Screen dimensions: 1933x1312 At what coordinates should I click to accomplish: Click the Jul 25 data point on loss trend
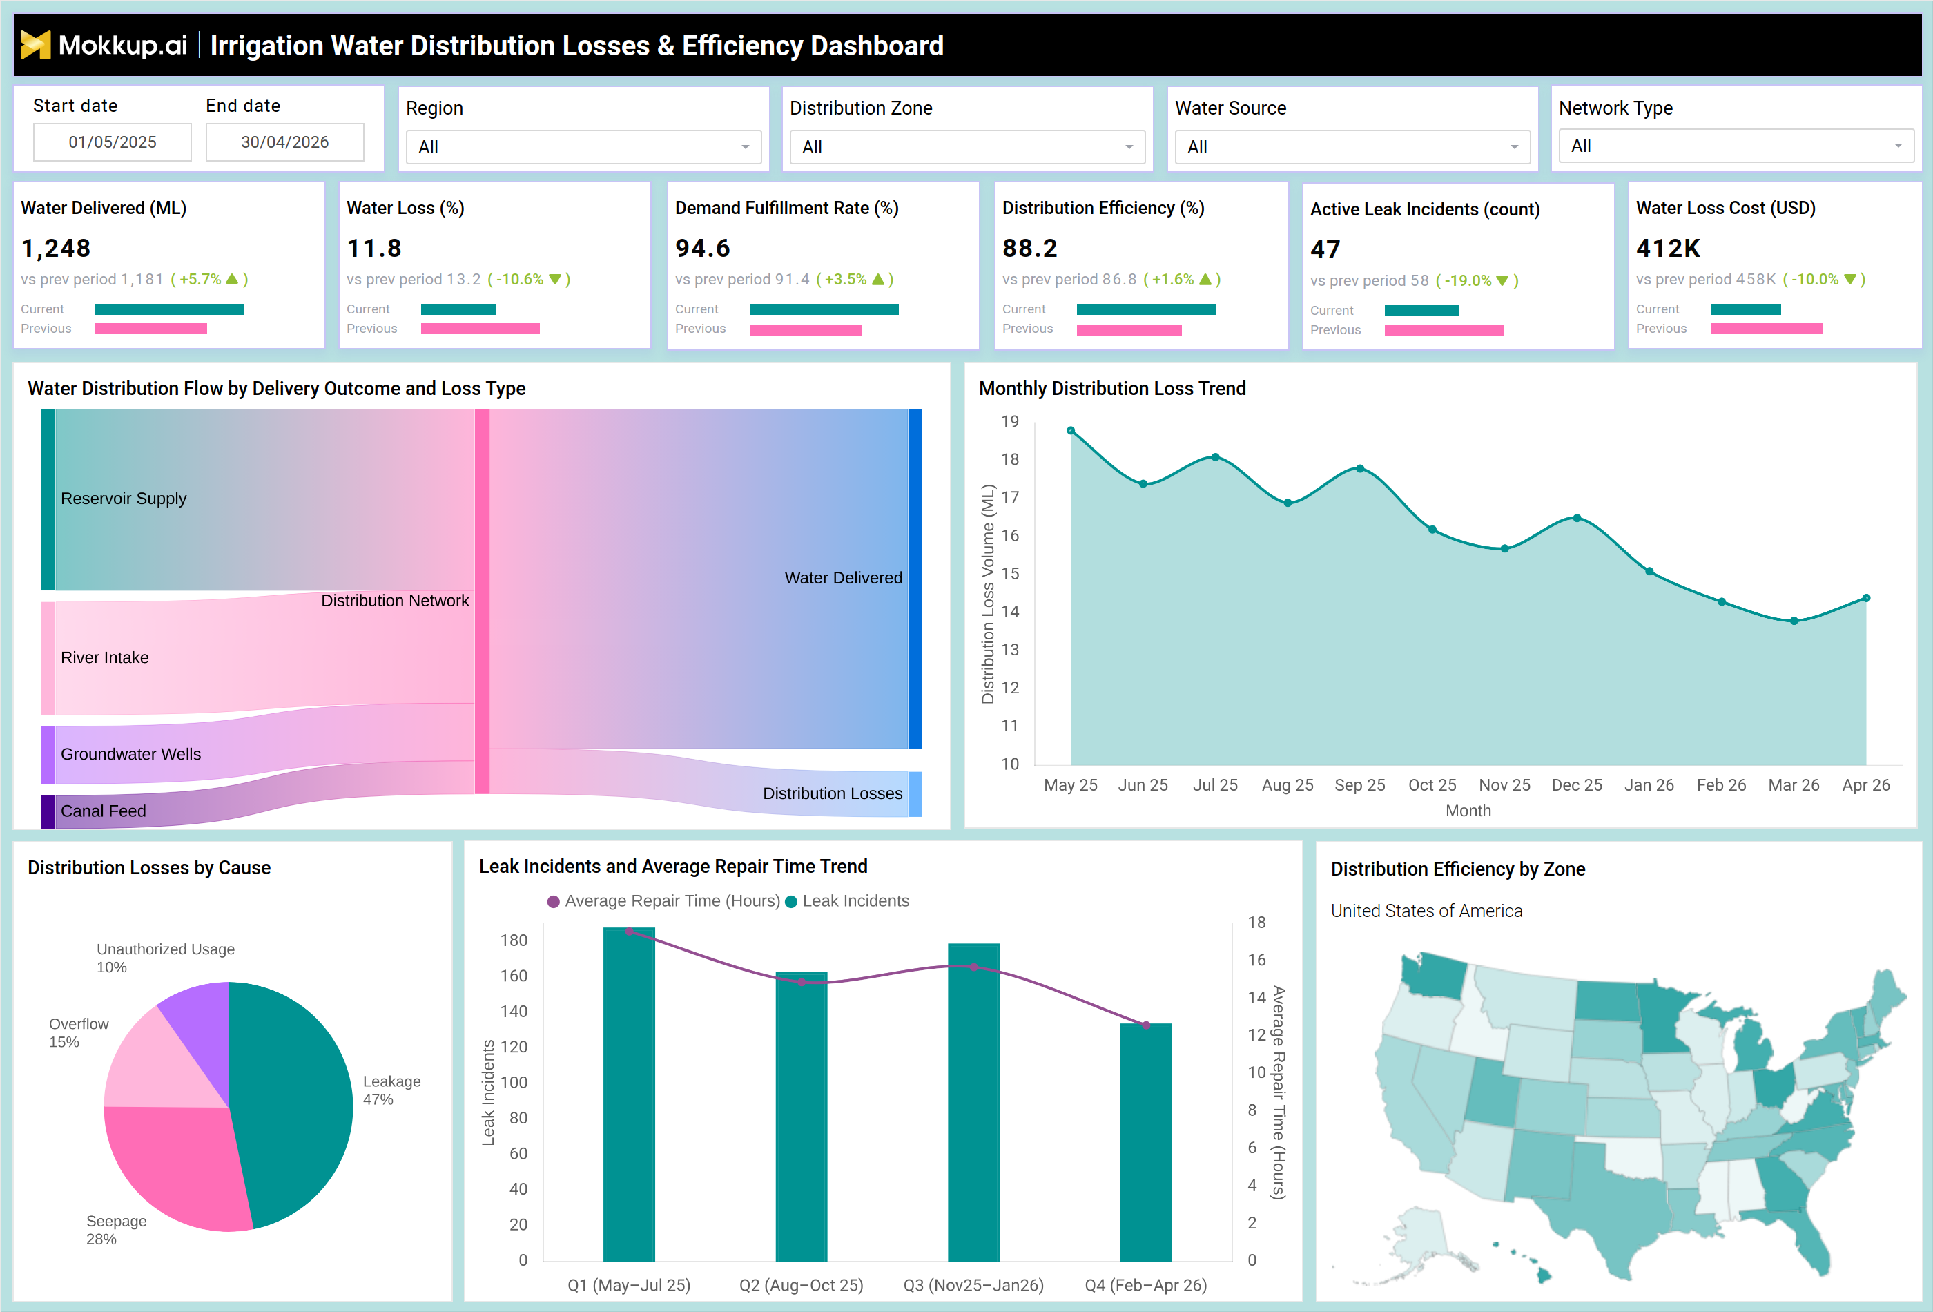point(1215,458)
